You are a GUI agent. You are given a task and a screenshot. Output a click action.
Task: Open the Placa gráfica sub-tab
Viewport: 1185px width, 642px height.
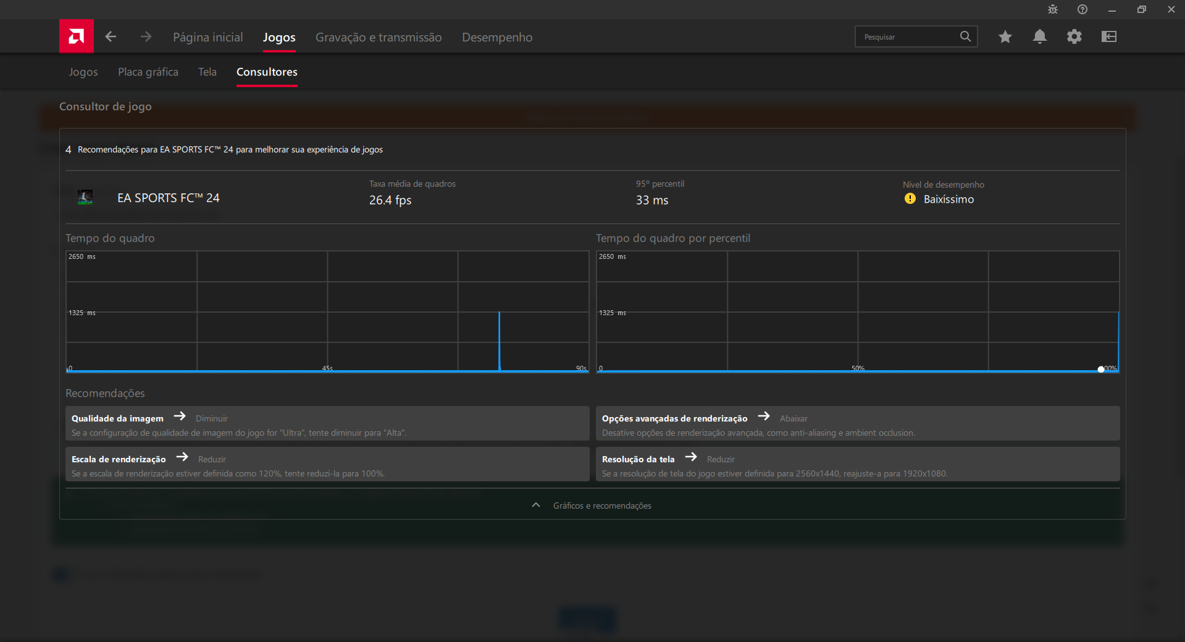(x=148, y=72)
